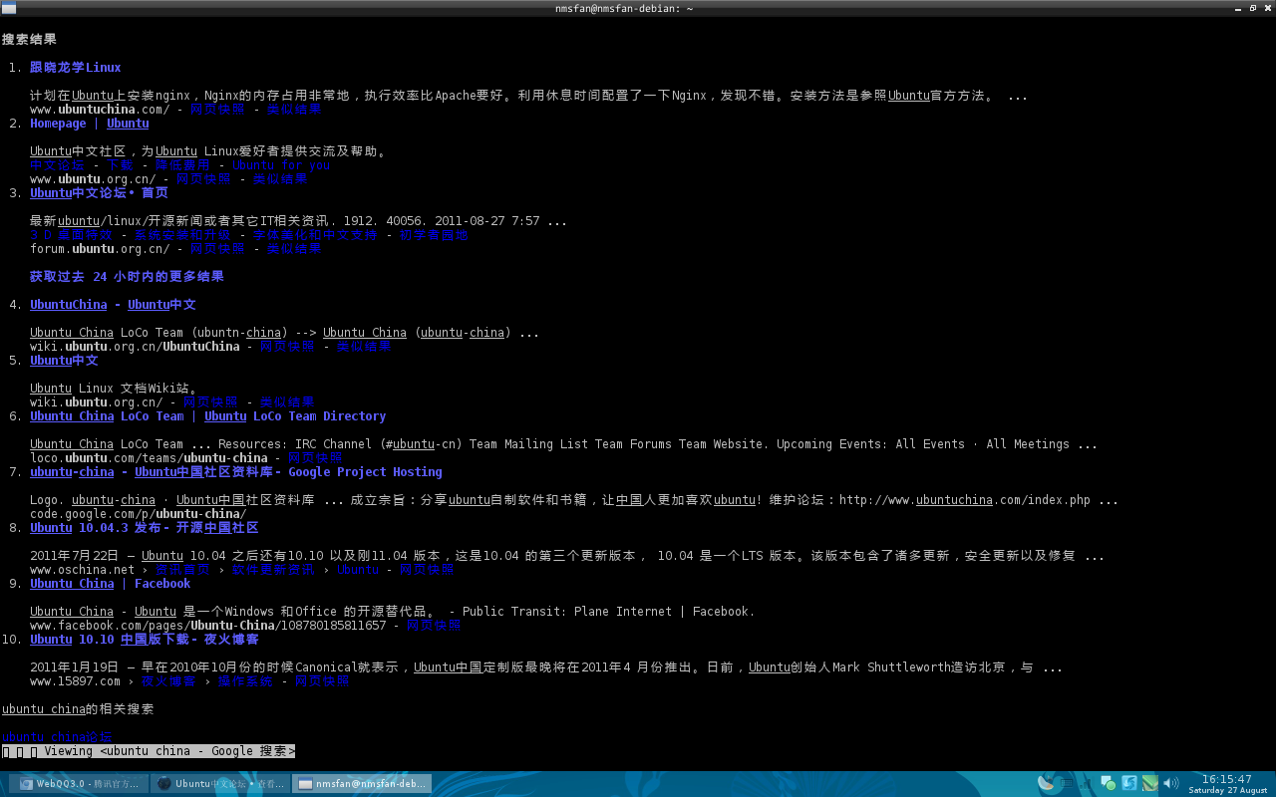Switch to Ubuntu中文论坛 browser taskbar button

point(220,784)
